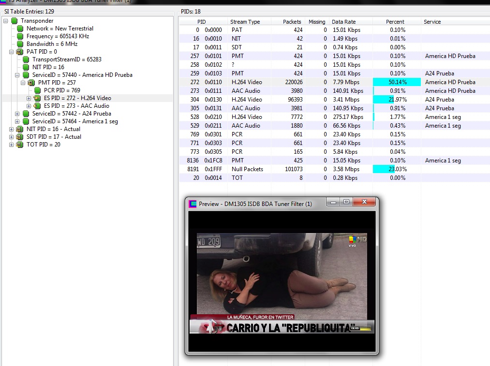Image resolution: width=490 pixels, height=366 pixels.
Task: Click the 3.41 Mbps data rate cell
Action: [346, 100]
